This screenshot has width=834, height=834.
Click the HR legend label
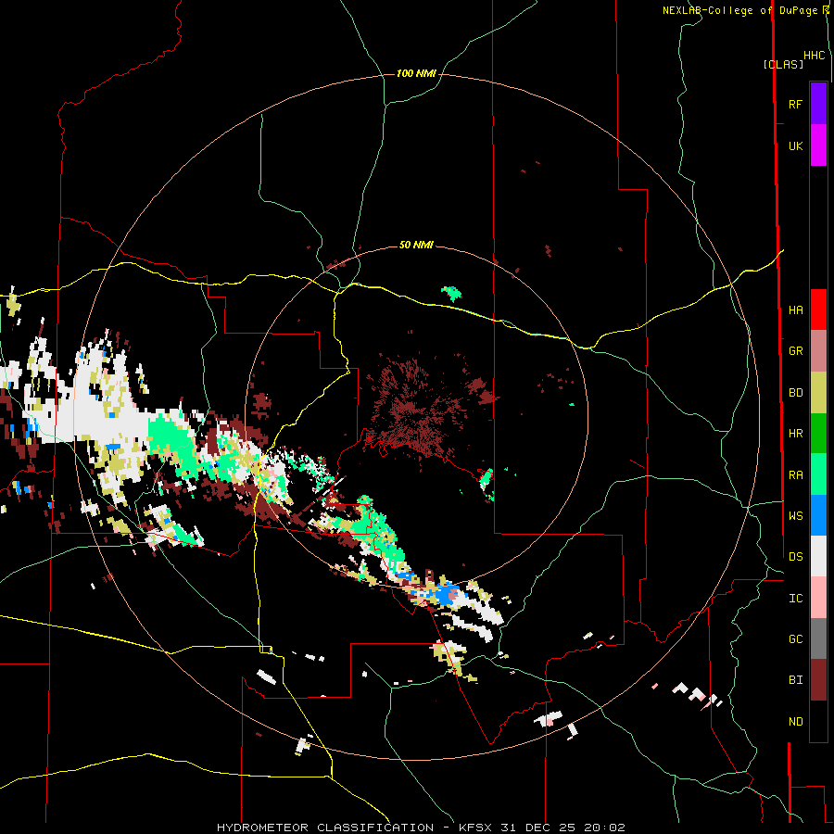coord(795,434)
